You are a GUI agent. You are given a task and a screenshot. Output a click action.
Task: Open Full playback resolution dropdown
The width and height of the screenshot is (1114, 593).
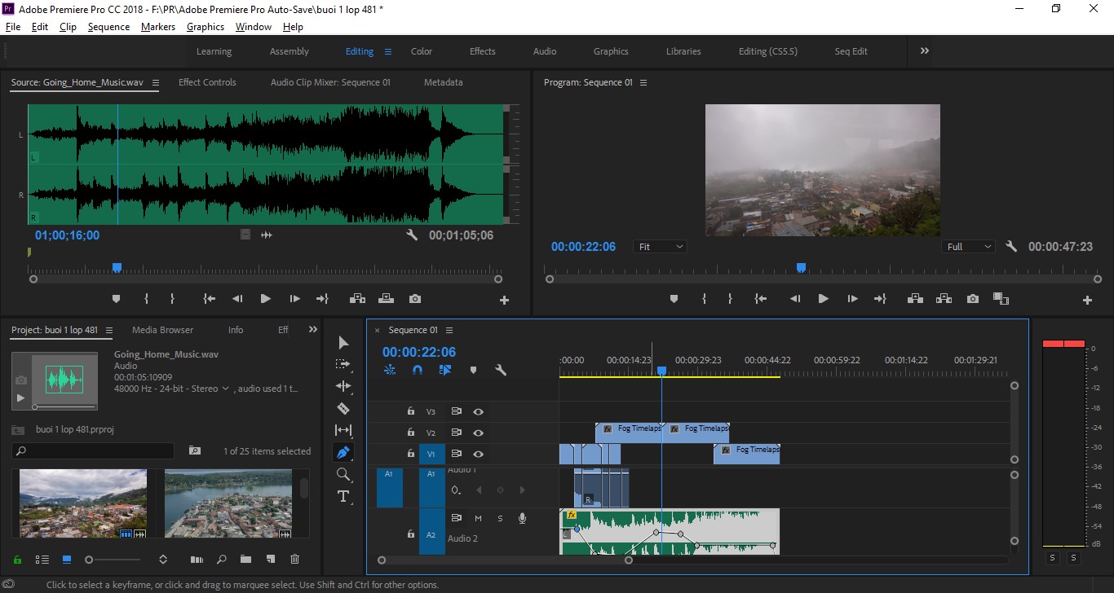[x=969, y=246]
